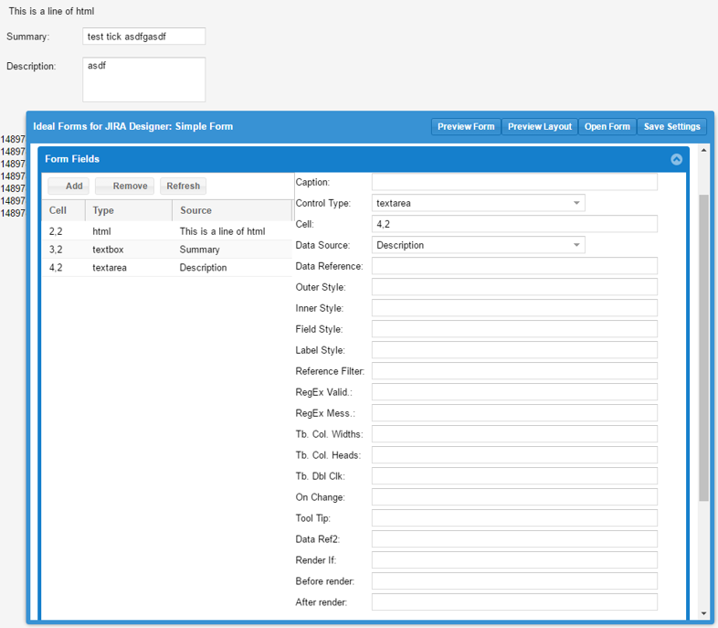Click the Summary textbox in form preview
718x628 pixels.
[x=143, y=37]
